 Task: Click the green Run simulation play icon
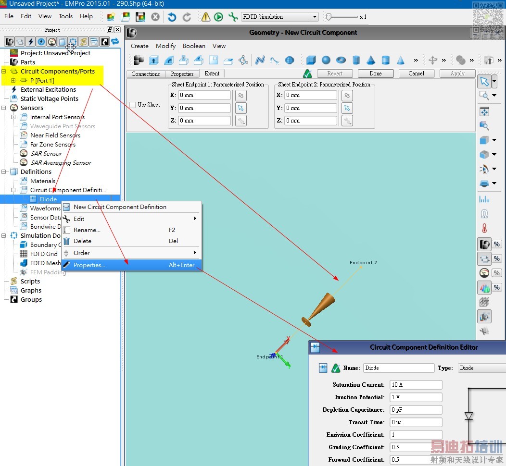[x=218, y=17]
